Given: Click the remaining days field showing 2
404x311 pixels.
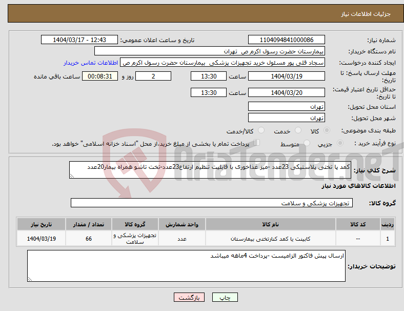Looking at the screenshot, I should 153,76.
